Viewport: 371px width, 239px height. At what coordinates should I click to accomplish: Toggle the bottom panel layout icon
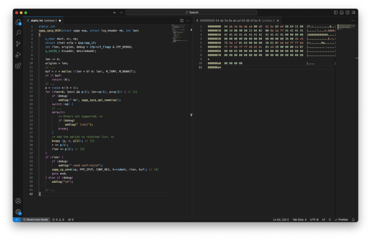(x=341, y=13)
